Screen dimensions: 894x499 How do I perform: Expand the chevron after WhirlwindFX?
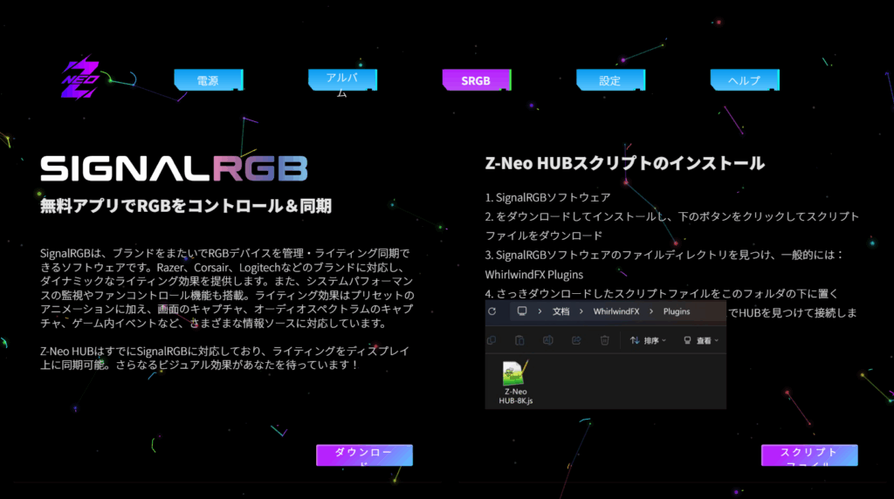tap(651, 311)
